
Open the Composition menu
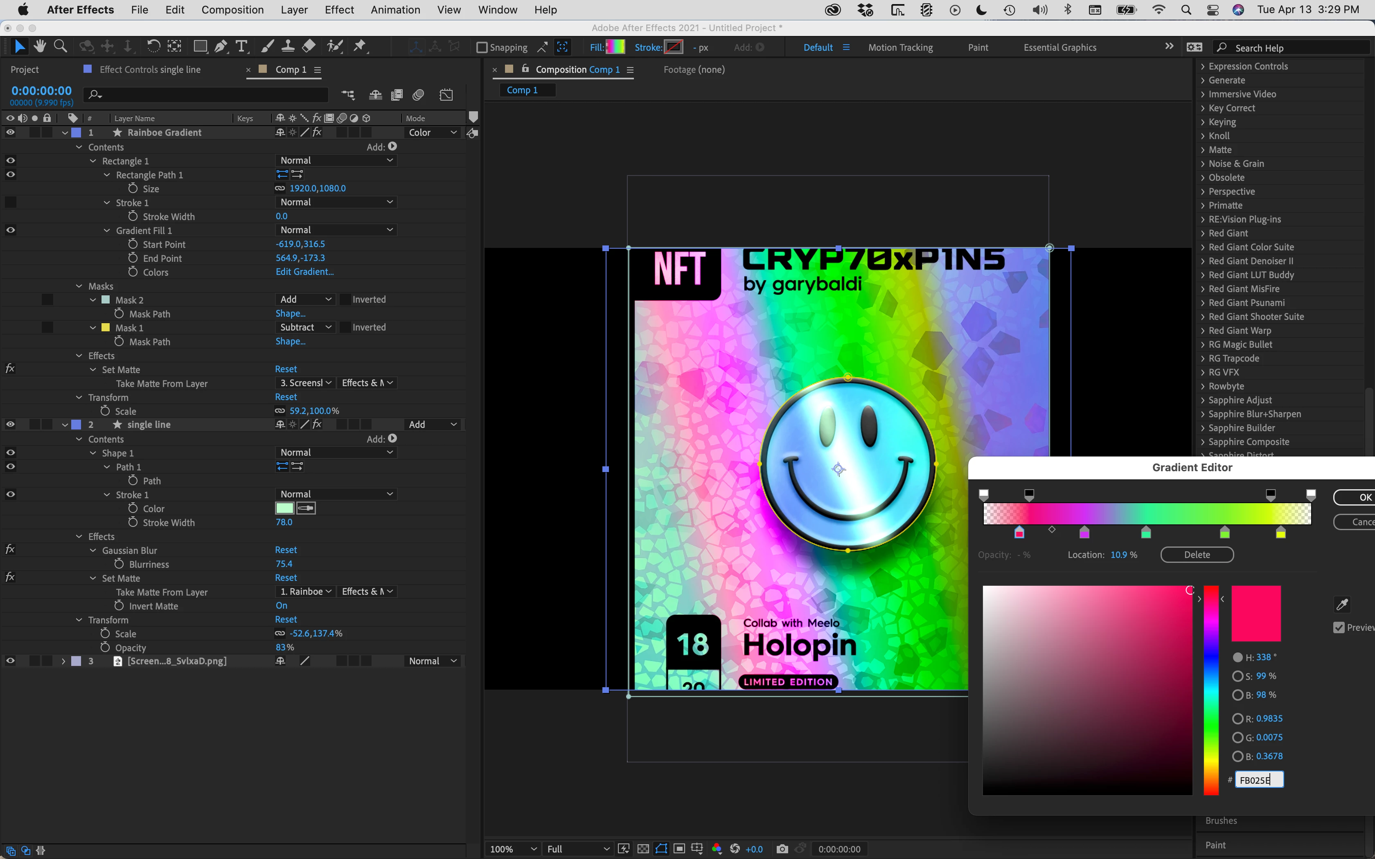tap(232, 10)
